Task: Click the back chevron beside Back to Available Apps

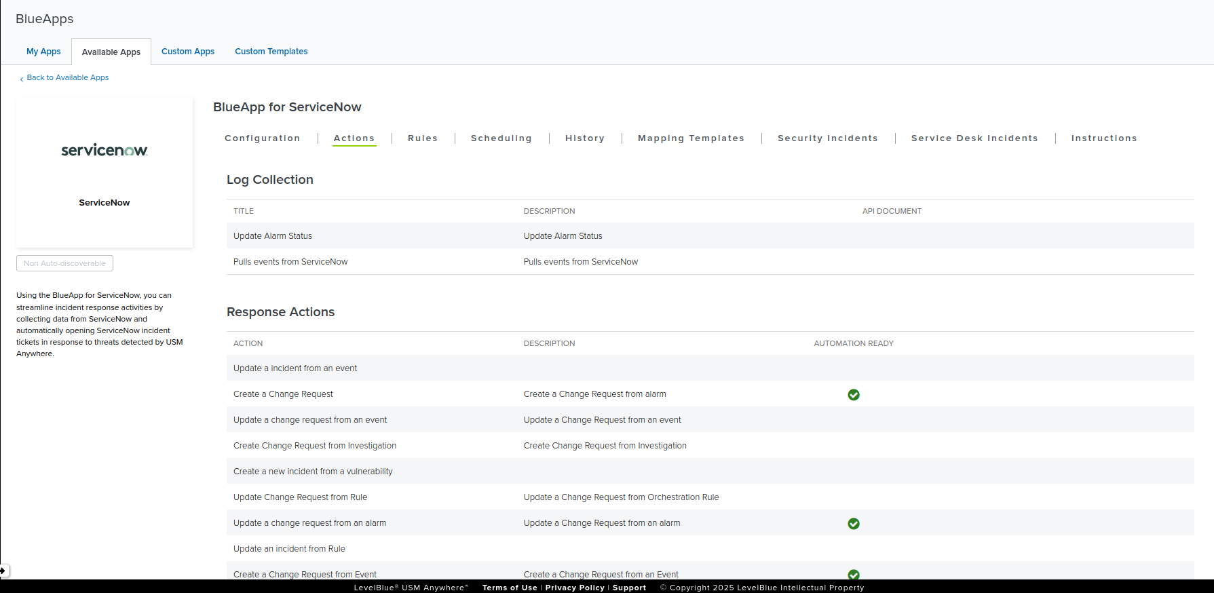Action: pyautogui.click(x=22, y=79)
